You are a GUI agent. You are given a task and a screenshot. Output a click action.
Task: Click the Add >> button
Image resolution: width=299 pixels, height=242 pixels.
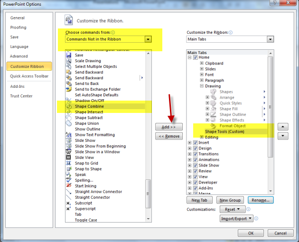(x=169, y=127)
